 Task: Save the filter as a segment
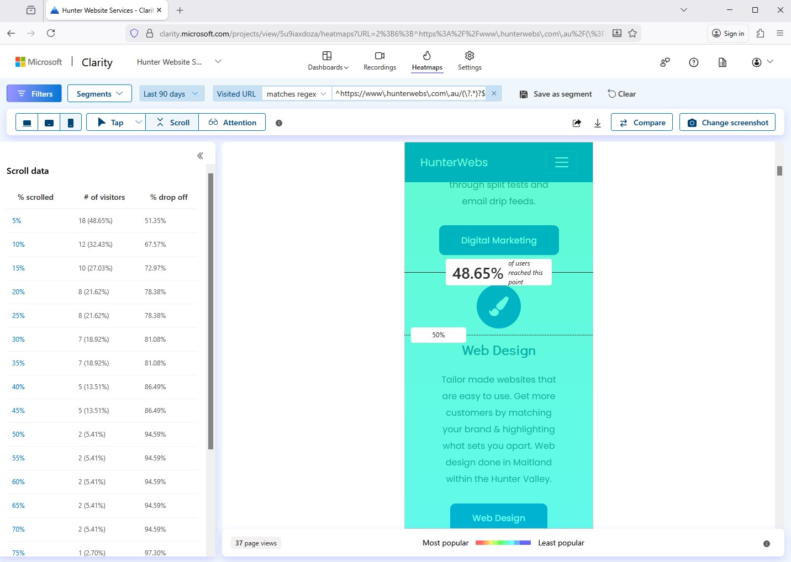(556, 94)
